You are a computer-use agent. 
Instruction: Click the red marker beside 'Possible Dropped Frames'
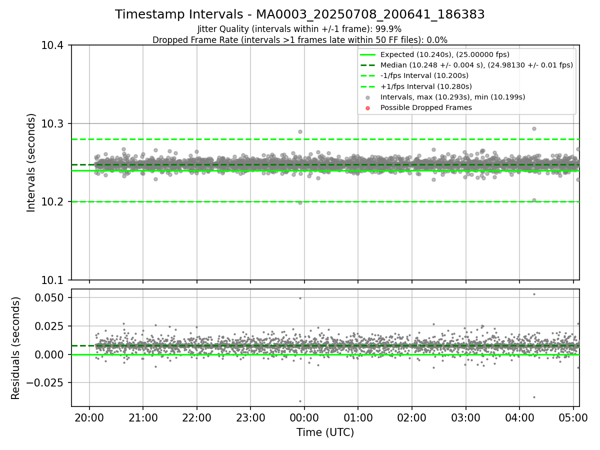pyautogui.click(x=367, y=108)
